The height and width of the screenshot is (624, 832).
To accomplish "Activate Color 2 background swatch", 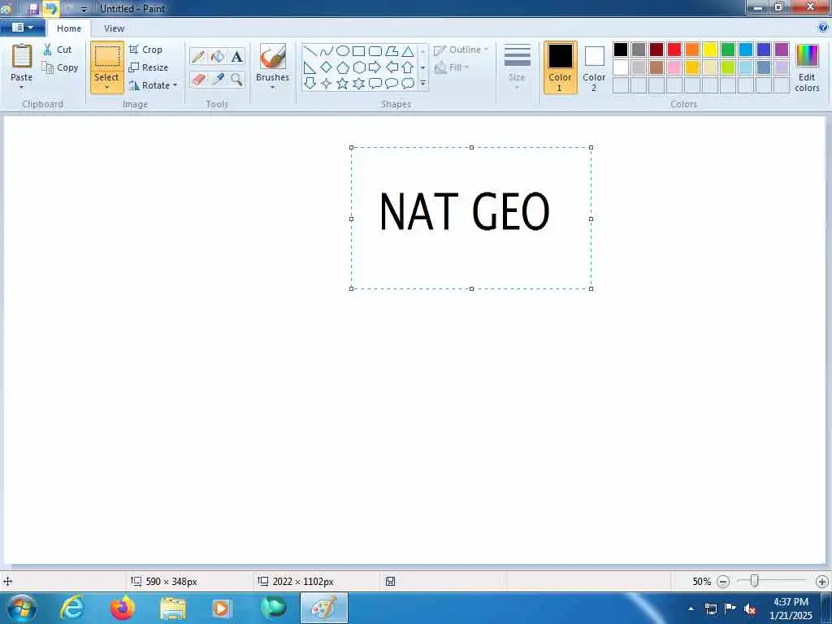I will (594, 67).
